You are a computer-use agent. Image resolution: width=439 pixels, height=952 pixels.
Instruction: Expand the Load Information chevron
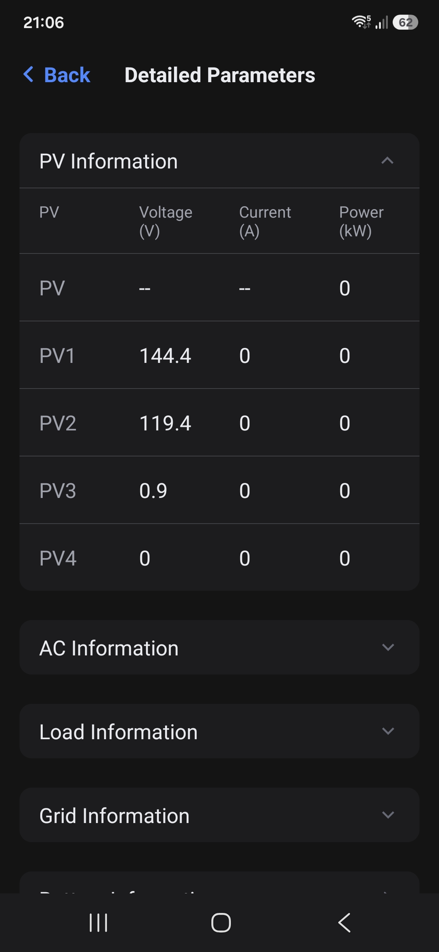point(388,731)
